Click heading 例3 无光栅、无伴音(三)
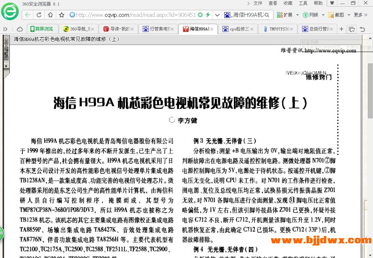The width and height of the screenshot is (373, 258). pyautogui.click(x=225, y=141)
